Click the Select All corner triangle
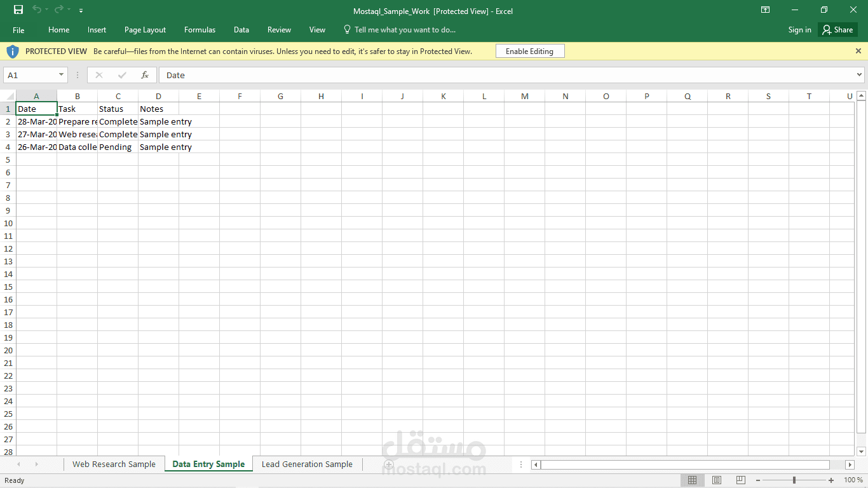The height and width of the screenshot is (488, 868). coord(10,97)
